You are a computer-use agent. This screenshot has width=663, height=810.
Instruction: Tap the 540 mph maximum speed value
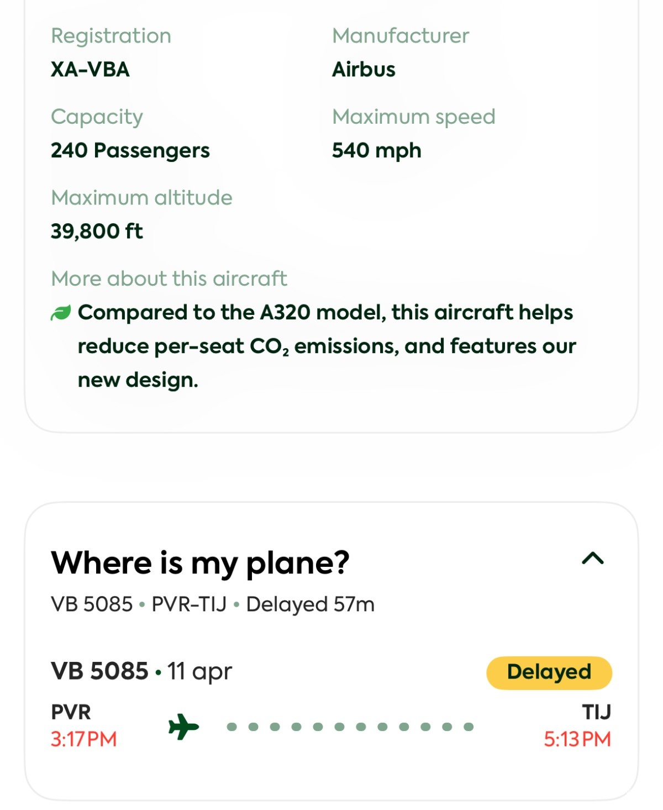click(377, 150)
